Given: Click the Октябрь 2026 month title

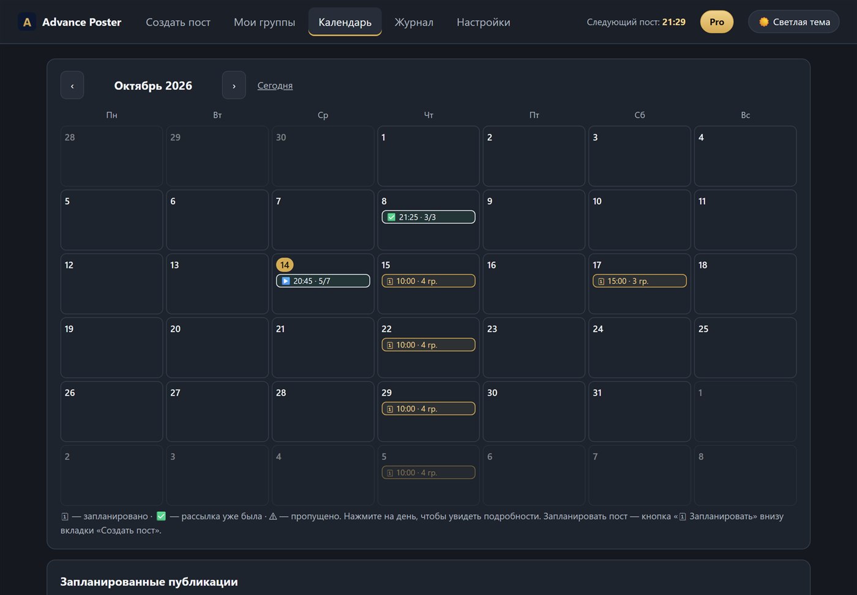Looking at the screenshot, I should click(x=153, y=86).
